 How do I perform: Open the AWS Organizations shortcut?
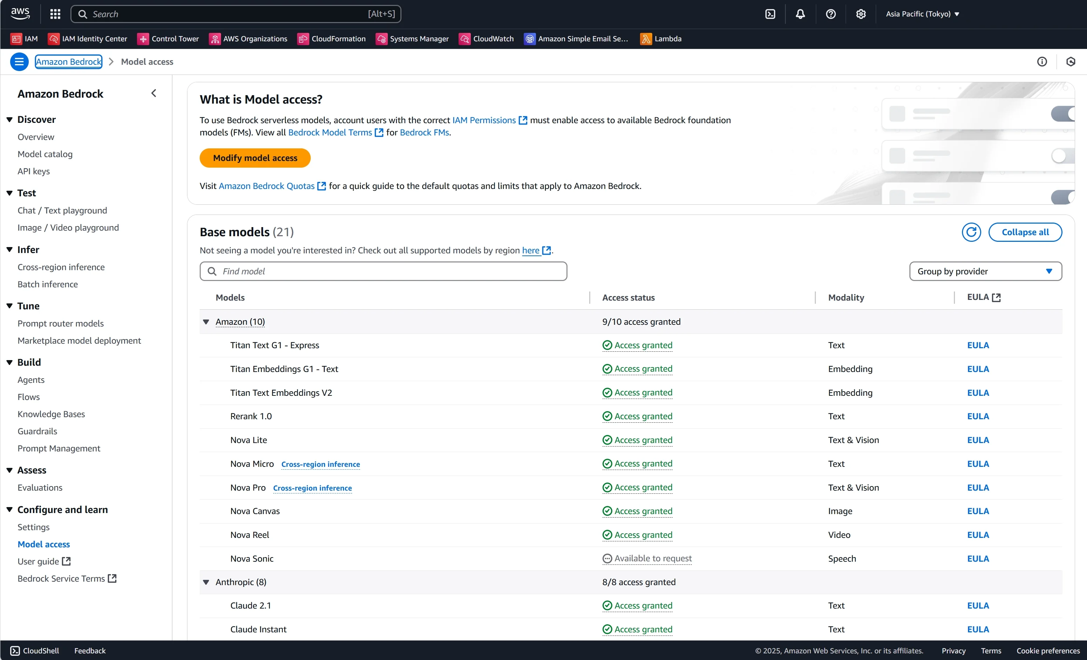coord(248,39)
